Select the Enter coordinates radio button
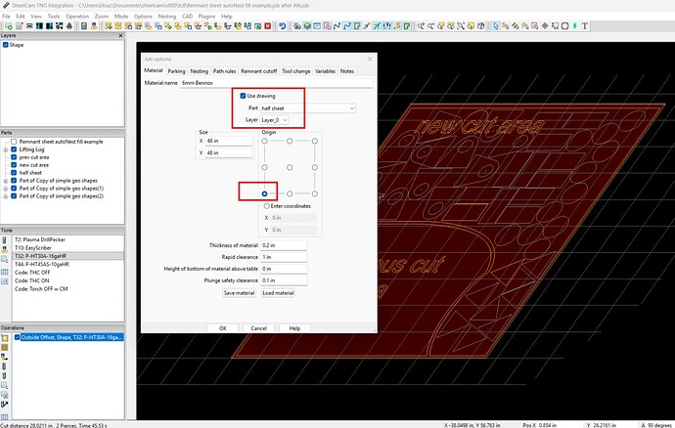This screenshot has height=428, width=675. (x=264, y=206)
